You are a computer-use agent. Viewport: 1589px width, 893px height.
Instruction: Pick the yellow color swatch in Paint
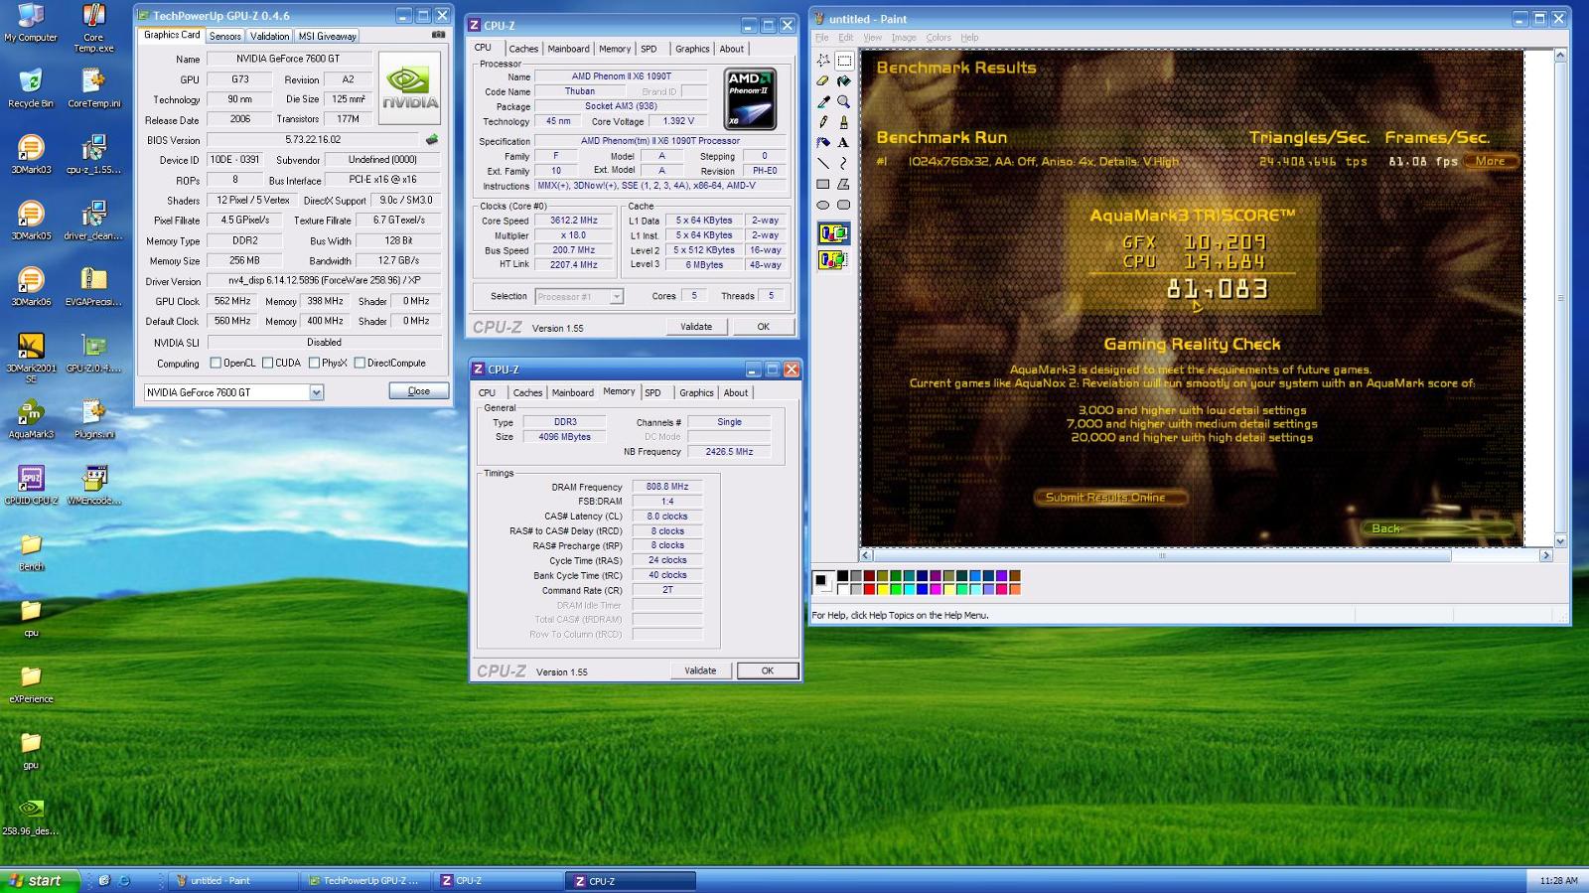[882, 589]
